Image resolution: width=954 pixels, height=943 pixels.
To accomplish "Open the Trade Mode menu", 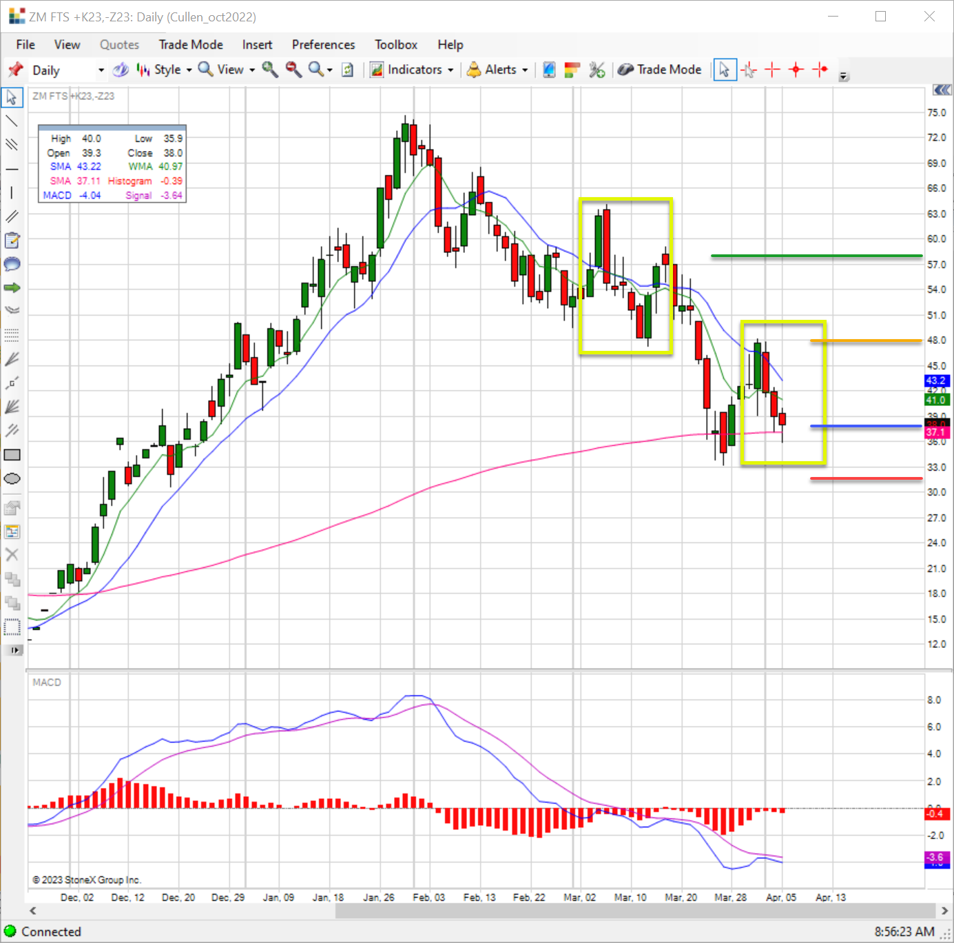I will [191, 45].
